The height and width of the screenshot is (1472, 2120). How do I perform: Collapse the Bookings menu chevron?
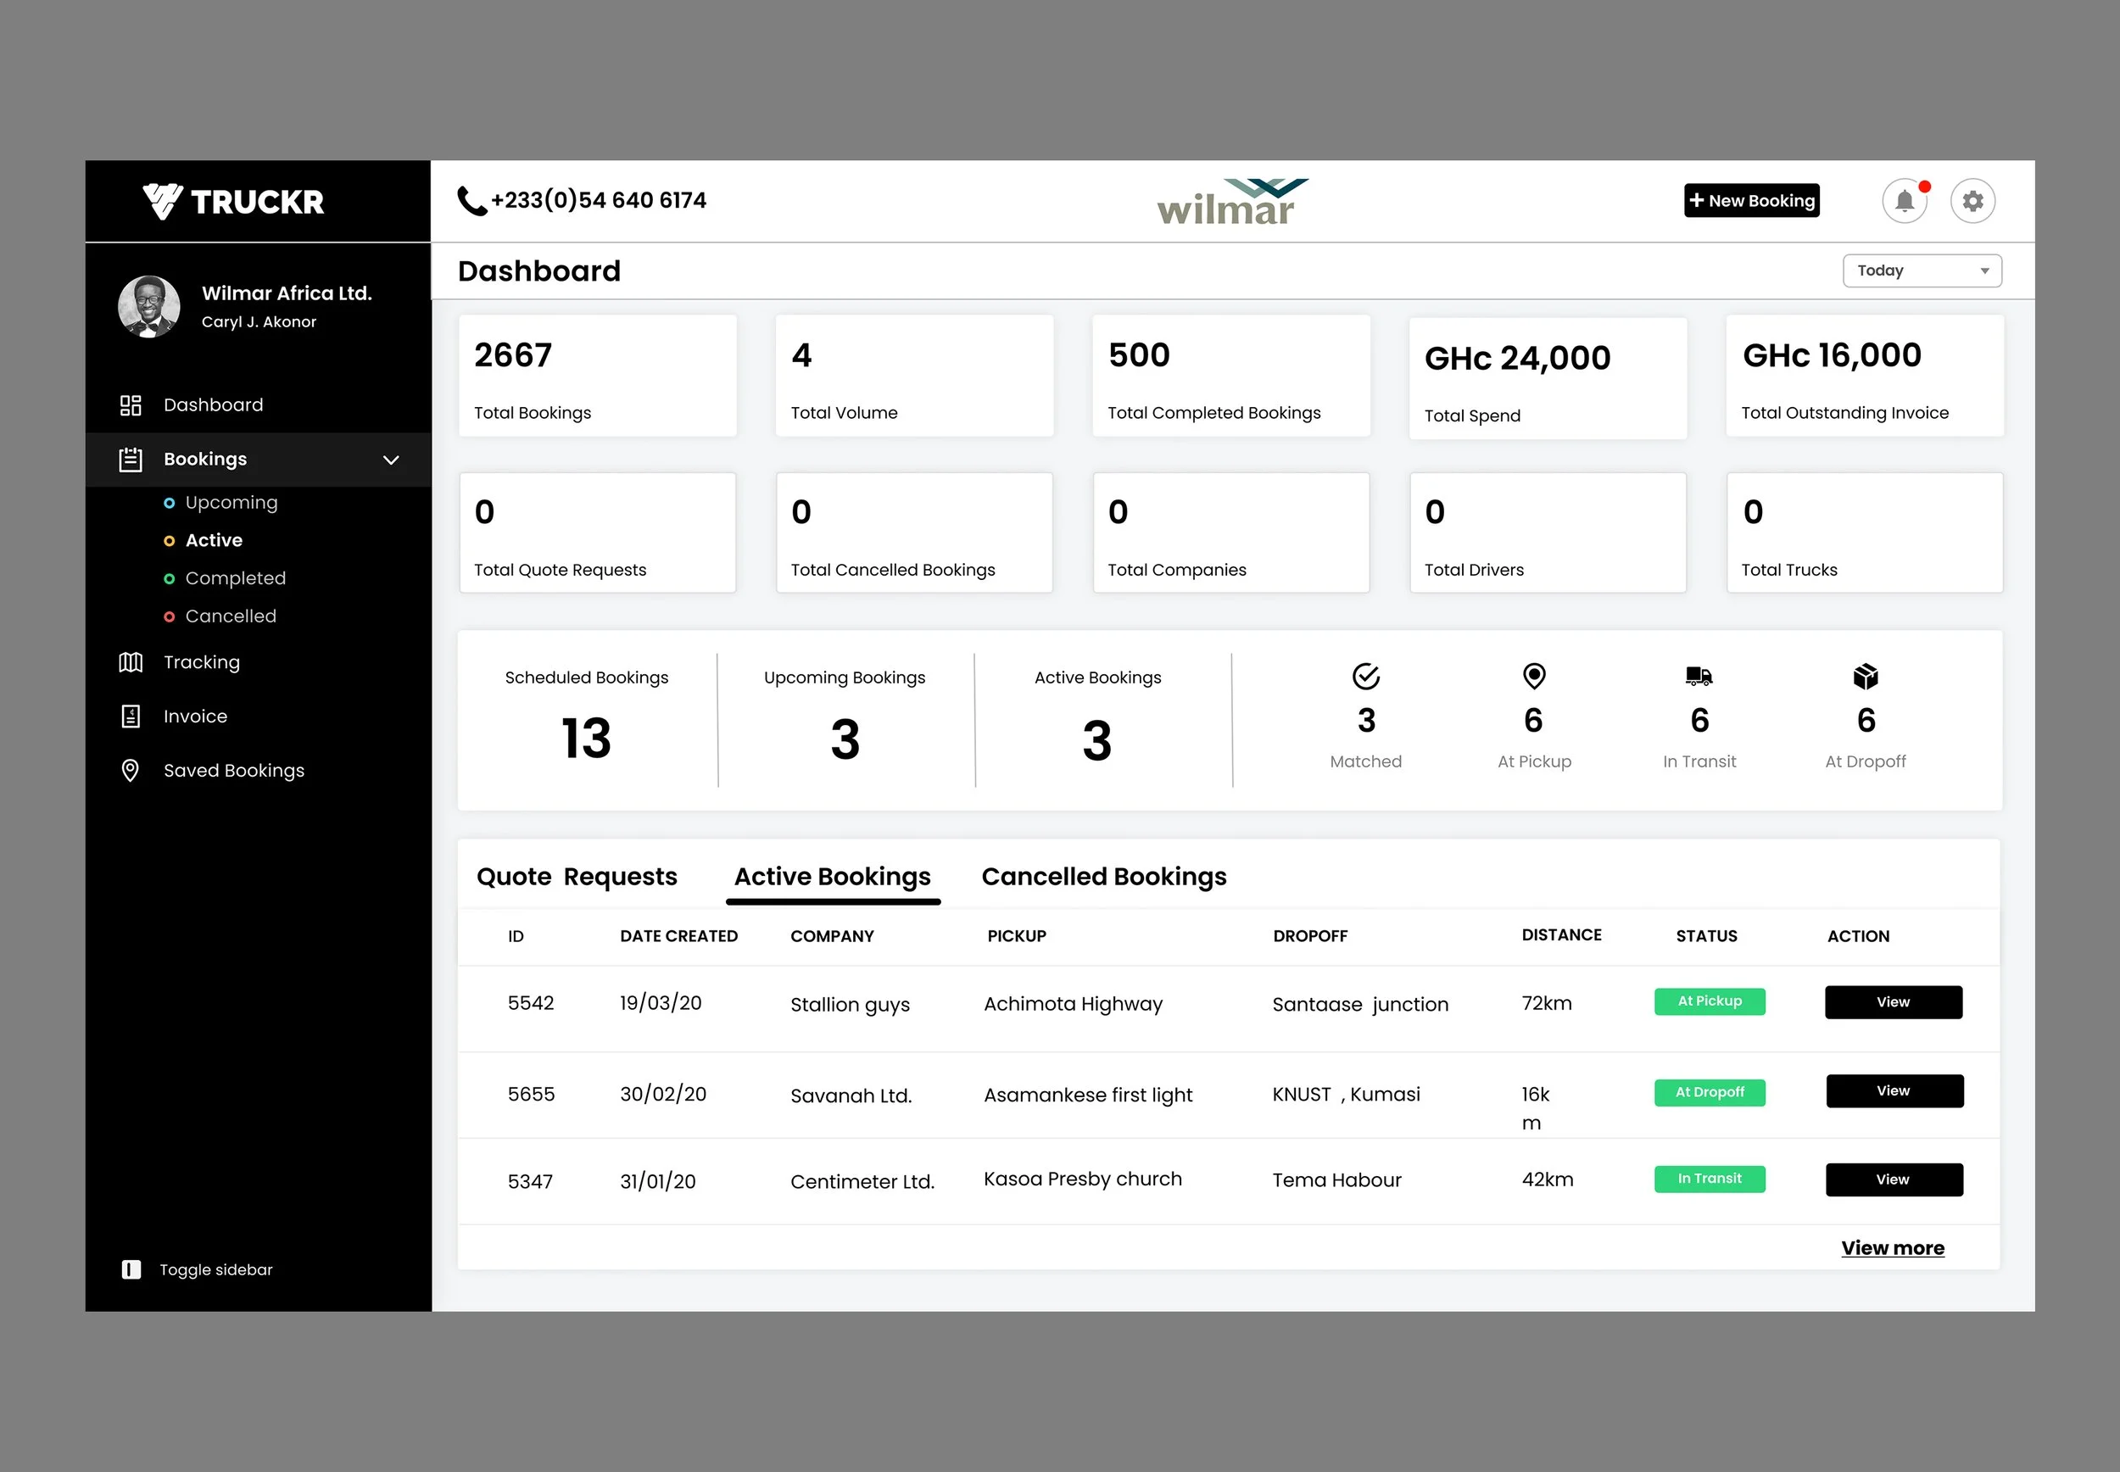pyautogui.click(x=391, y=460)
